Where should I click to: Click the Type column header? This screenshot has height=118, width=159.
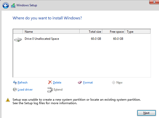[x=137, y=32]
